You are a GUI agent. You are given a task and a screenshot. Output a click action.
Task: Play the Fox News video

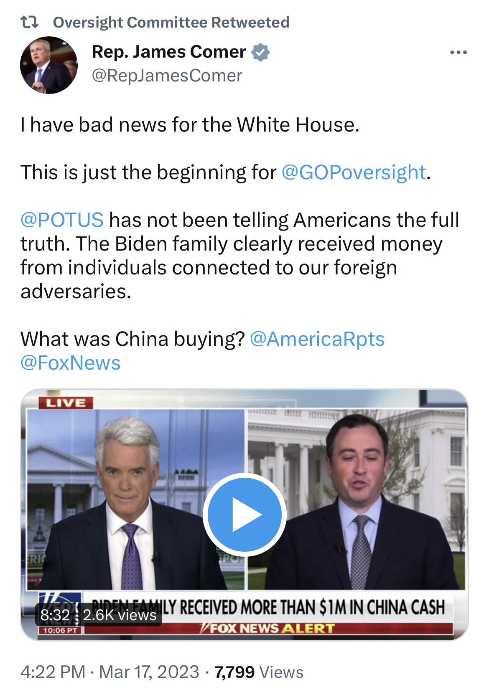pos(244,515)
